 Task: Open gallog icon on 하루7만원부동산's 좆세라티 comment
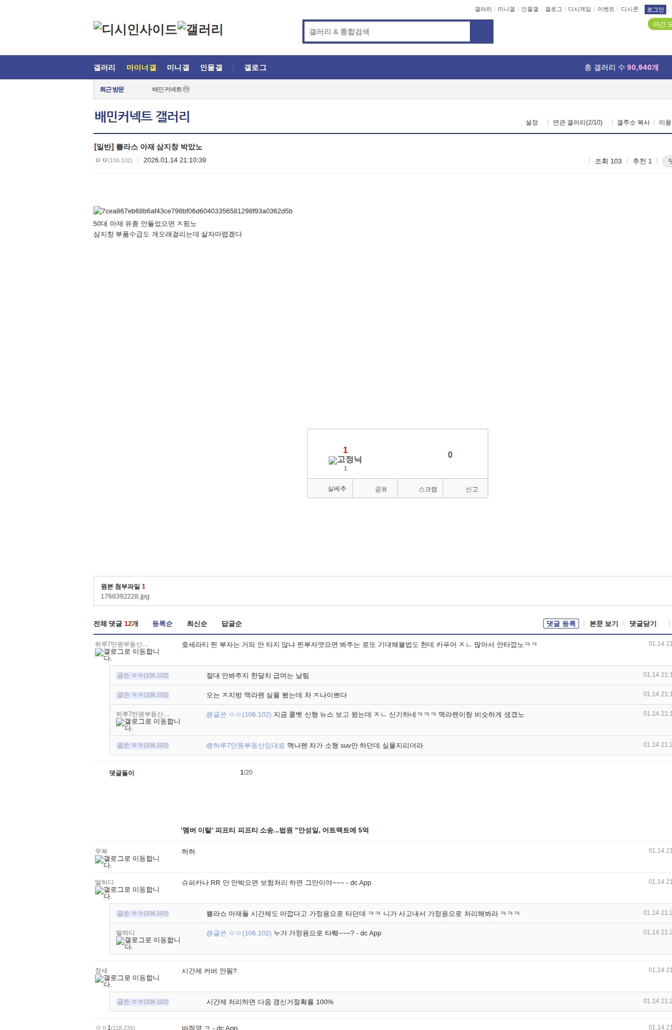[127, 654]
